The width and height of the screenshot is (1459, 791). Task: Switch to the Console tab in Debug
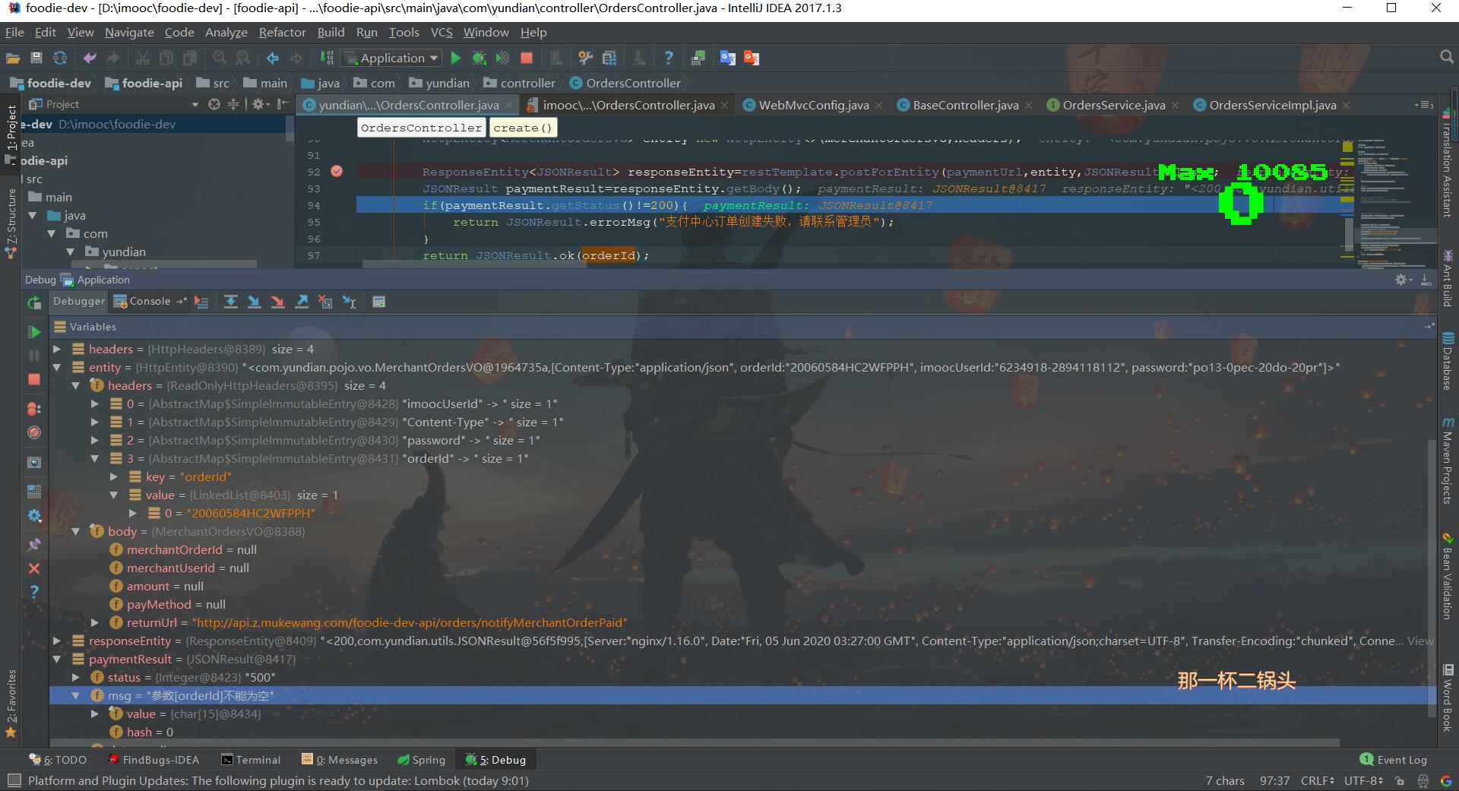(x=149, y=302)
